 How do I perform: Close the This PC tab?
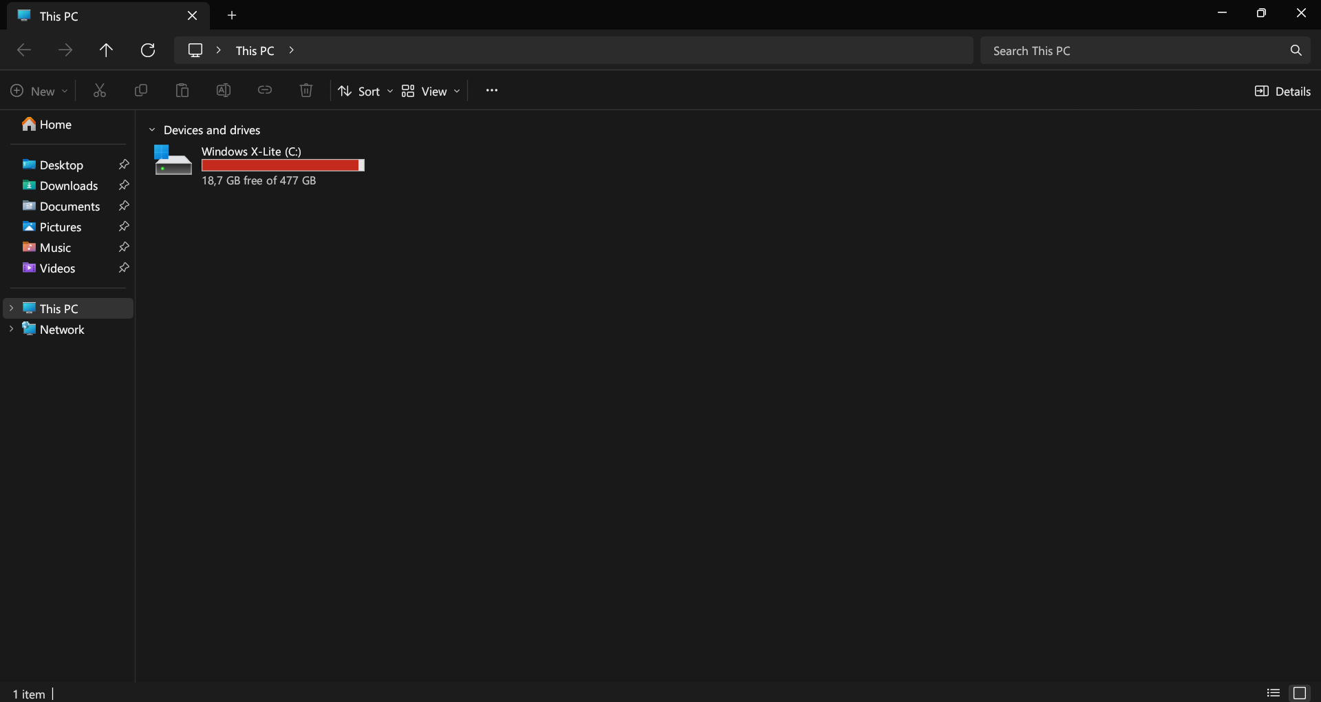tap(193, 15)
